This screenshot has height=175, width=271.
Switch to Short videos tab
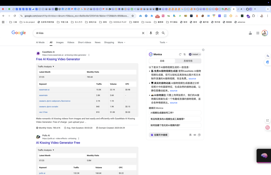pos(85,42)
